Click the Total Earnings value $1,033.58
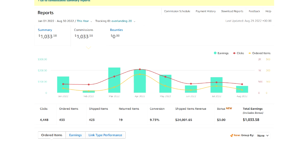The height and width of the screenshot is (143, 298). [x=251, y=120]
